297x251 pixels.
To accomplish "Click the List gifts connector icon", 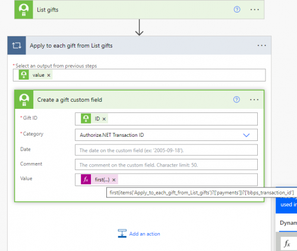I will pyautogui.click(x=24, y=10).
